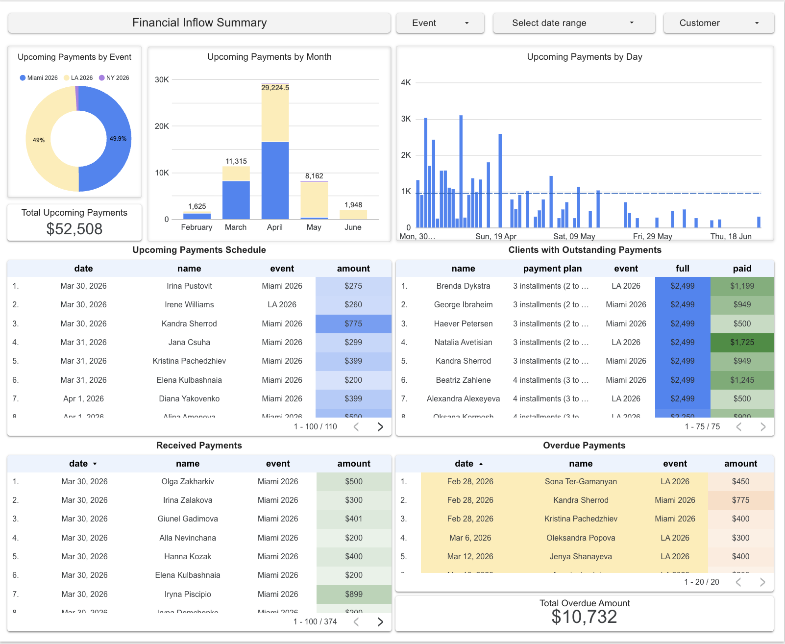The height and width of the screenshot is (644, 785).
Task: Click previous page arrow on Overdue Payments table
Action: (739, 582)
